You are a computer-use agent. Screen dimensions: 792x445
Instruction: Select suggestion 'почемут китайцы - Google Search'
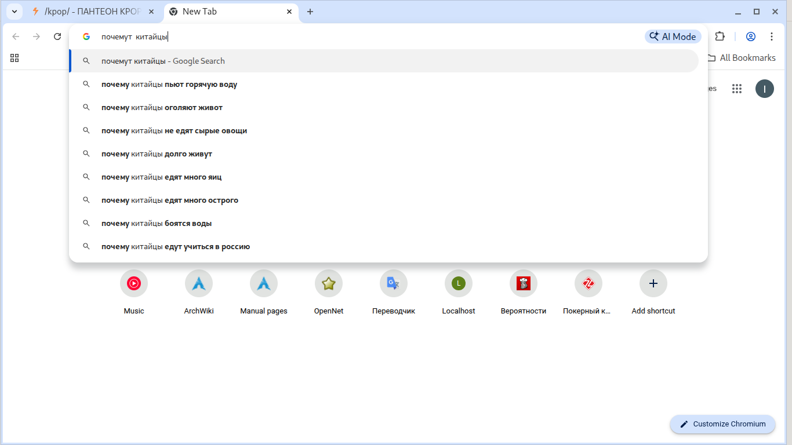[384, 61]
